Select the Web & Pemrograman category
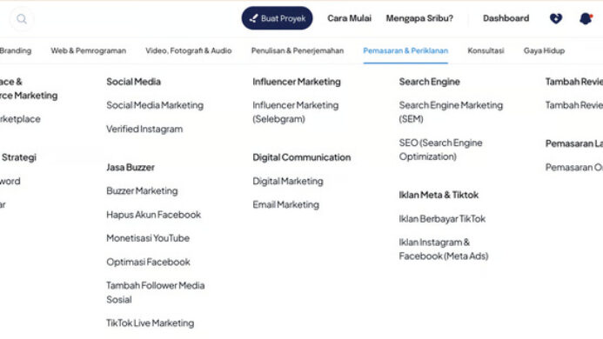Image resolution: width=603 pixels, height=339 pixels. click(x=89, y=50)
